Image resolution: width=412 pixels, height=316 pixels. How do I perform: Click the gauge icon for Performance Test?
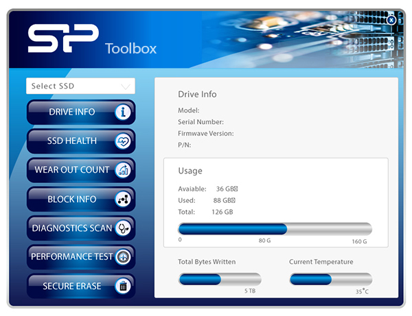tap(123, 257)
